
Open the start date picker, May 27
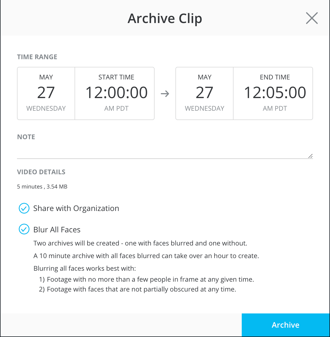coord(46,93)
